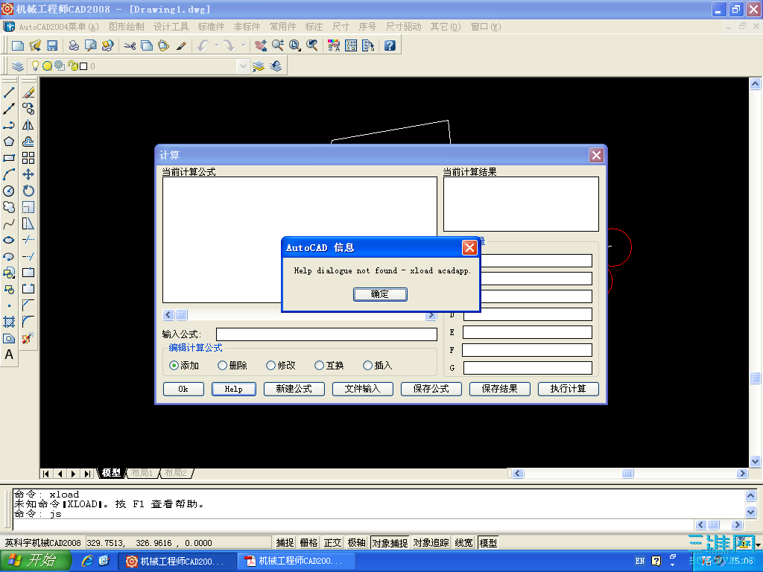Select the multiline Text A tool
Image resolution: width=763 pixels, height=572 pixels.
coord(9,355)
